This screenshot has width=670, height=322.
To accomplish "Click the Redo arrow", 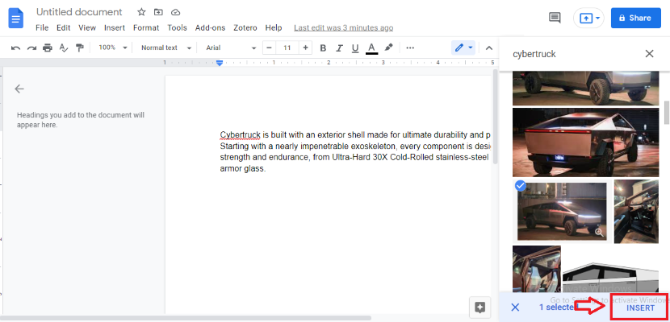I will coord(31,47).
